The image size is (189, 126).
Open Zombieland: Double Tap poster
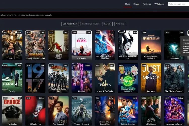coord(58,78)
